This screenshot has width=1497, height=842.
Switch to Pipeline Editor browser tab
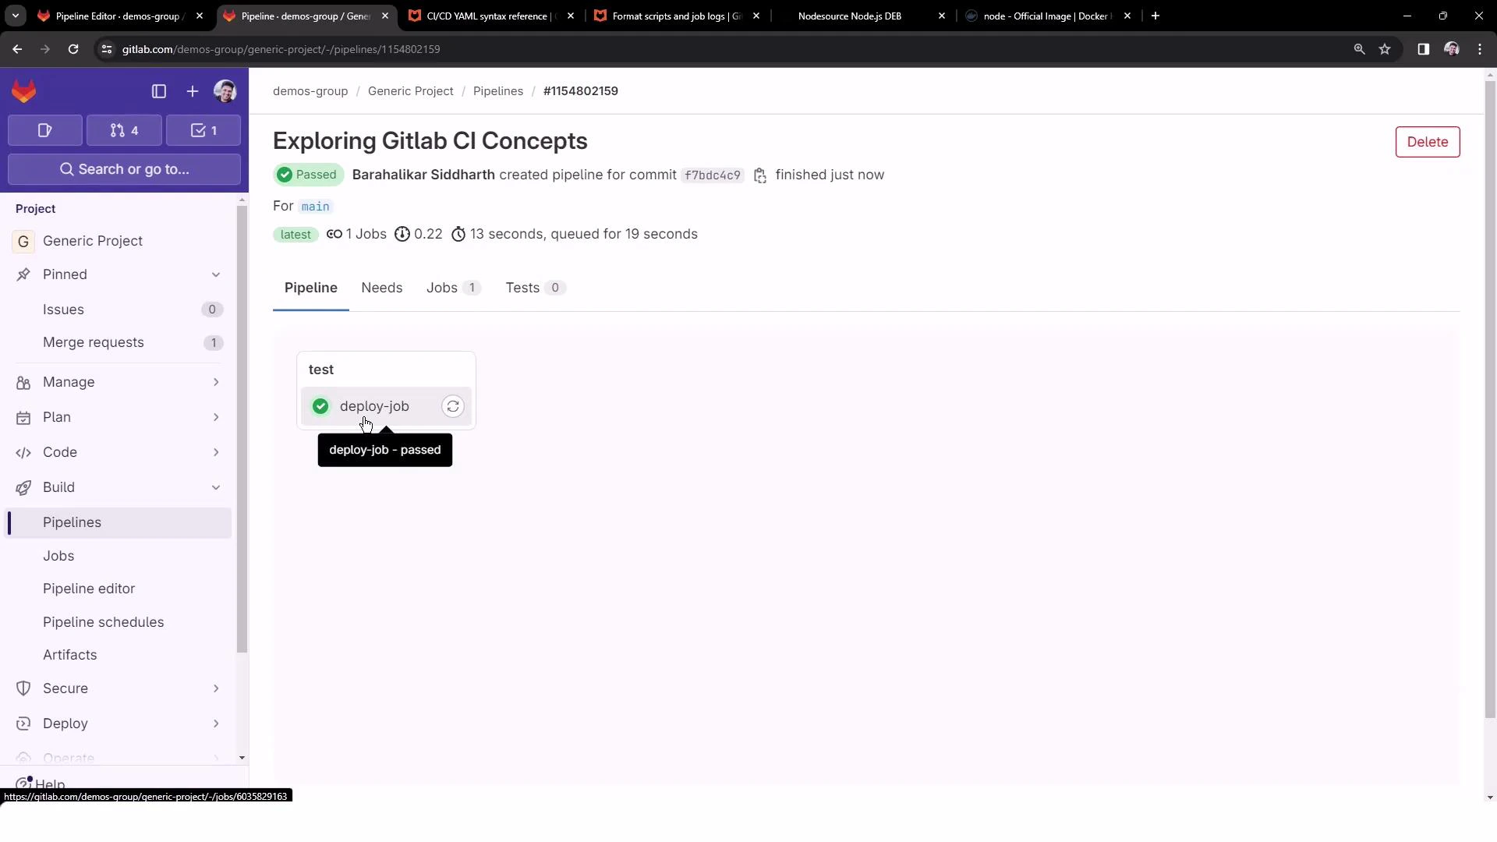[120, 16]
